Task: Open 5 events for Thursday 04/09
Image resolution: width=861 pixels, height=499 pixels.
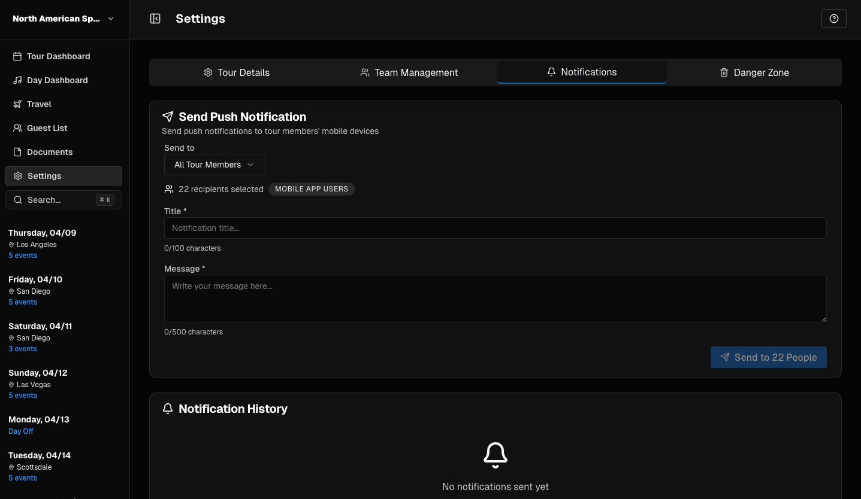Action: [x=22, y=255]
